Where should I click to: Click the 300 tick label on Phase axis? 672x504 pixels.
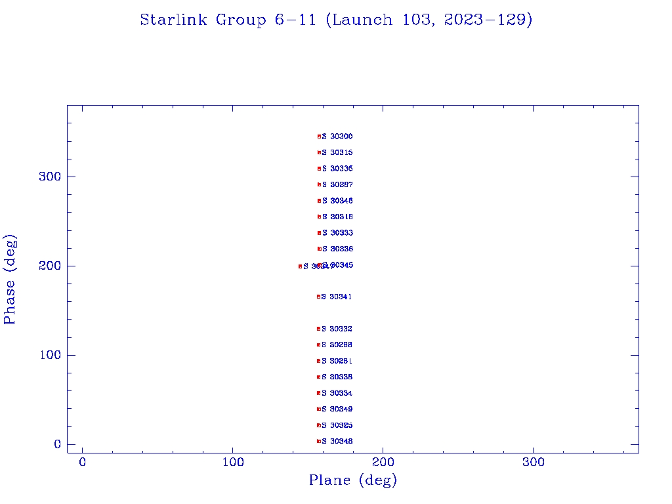pyautogui.click(x=49, y=177)
